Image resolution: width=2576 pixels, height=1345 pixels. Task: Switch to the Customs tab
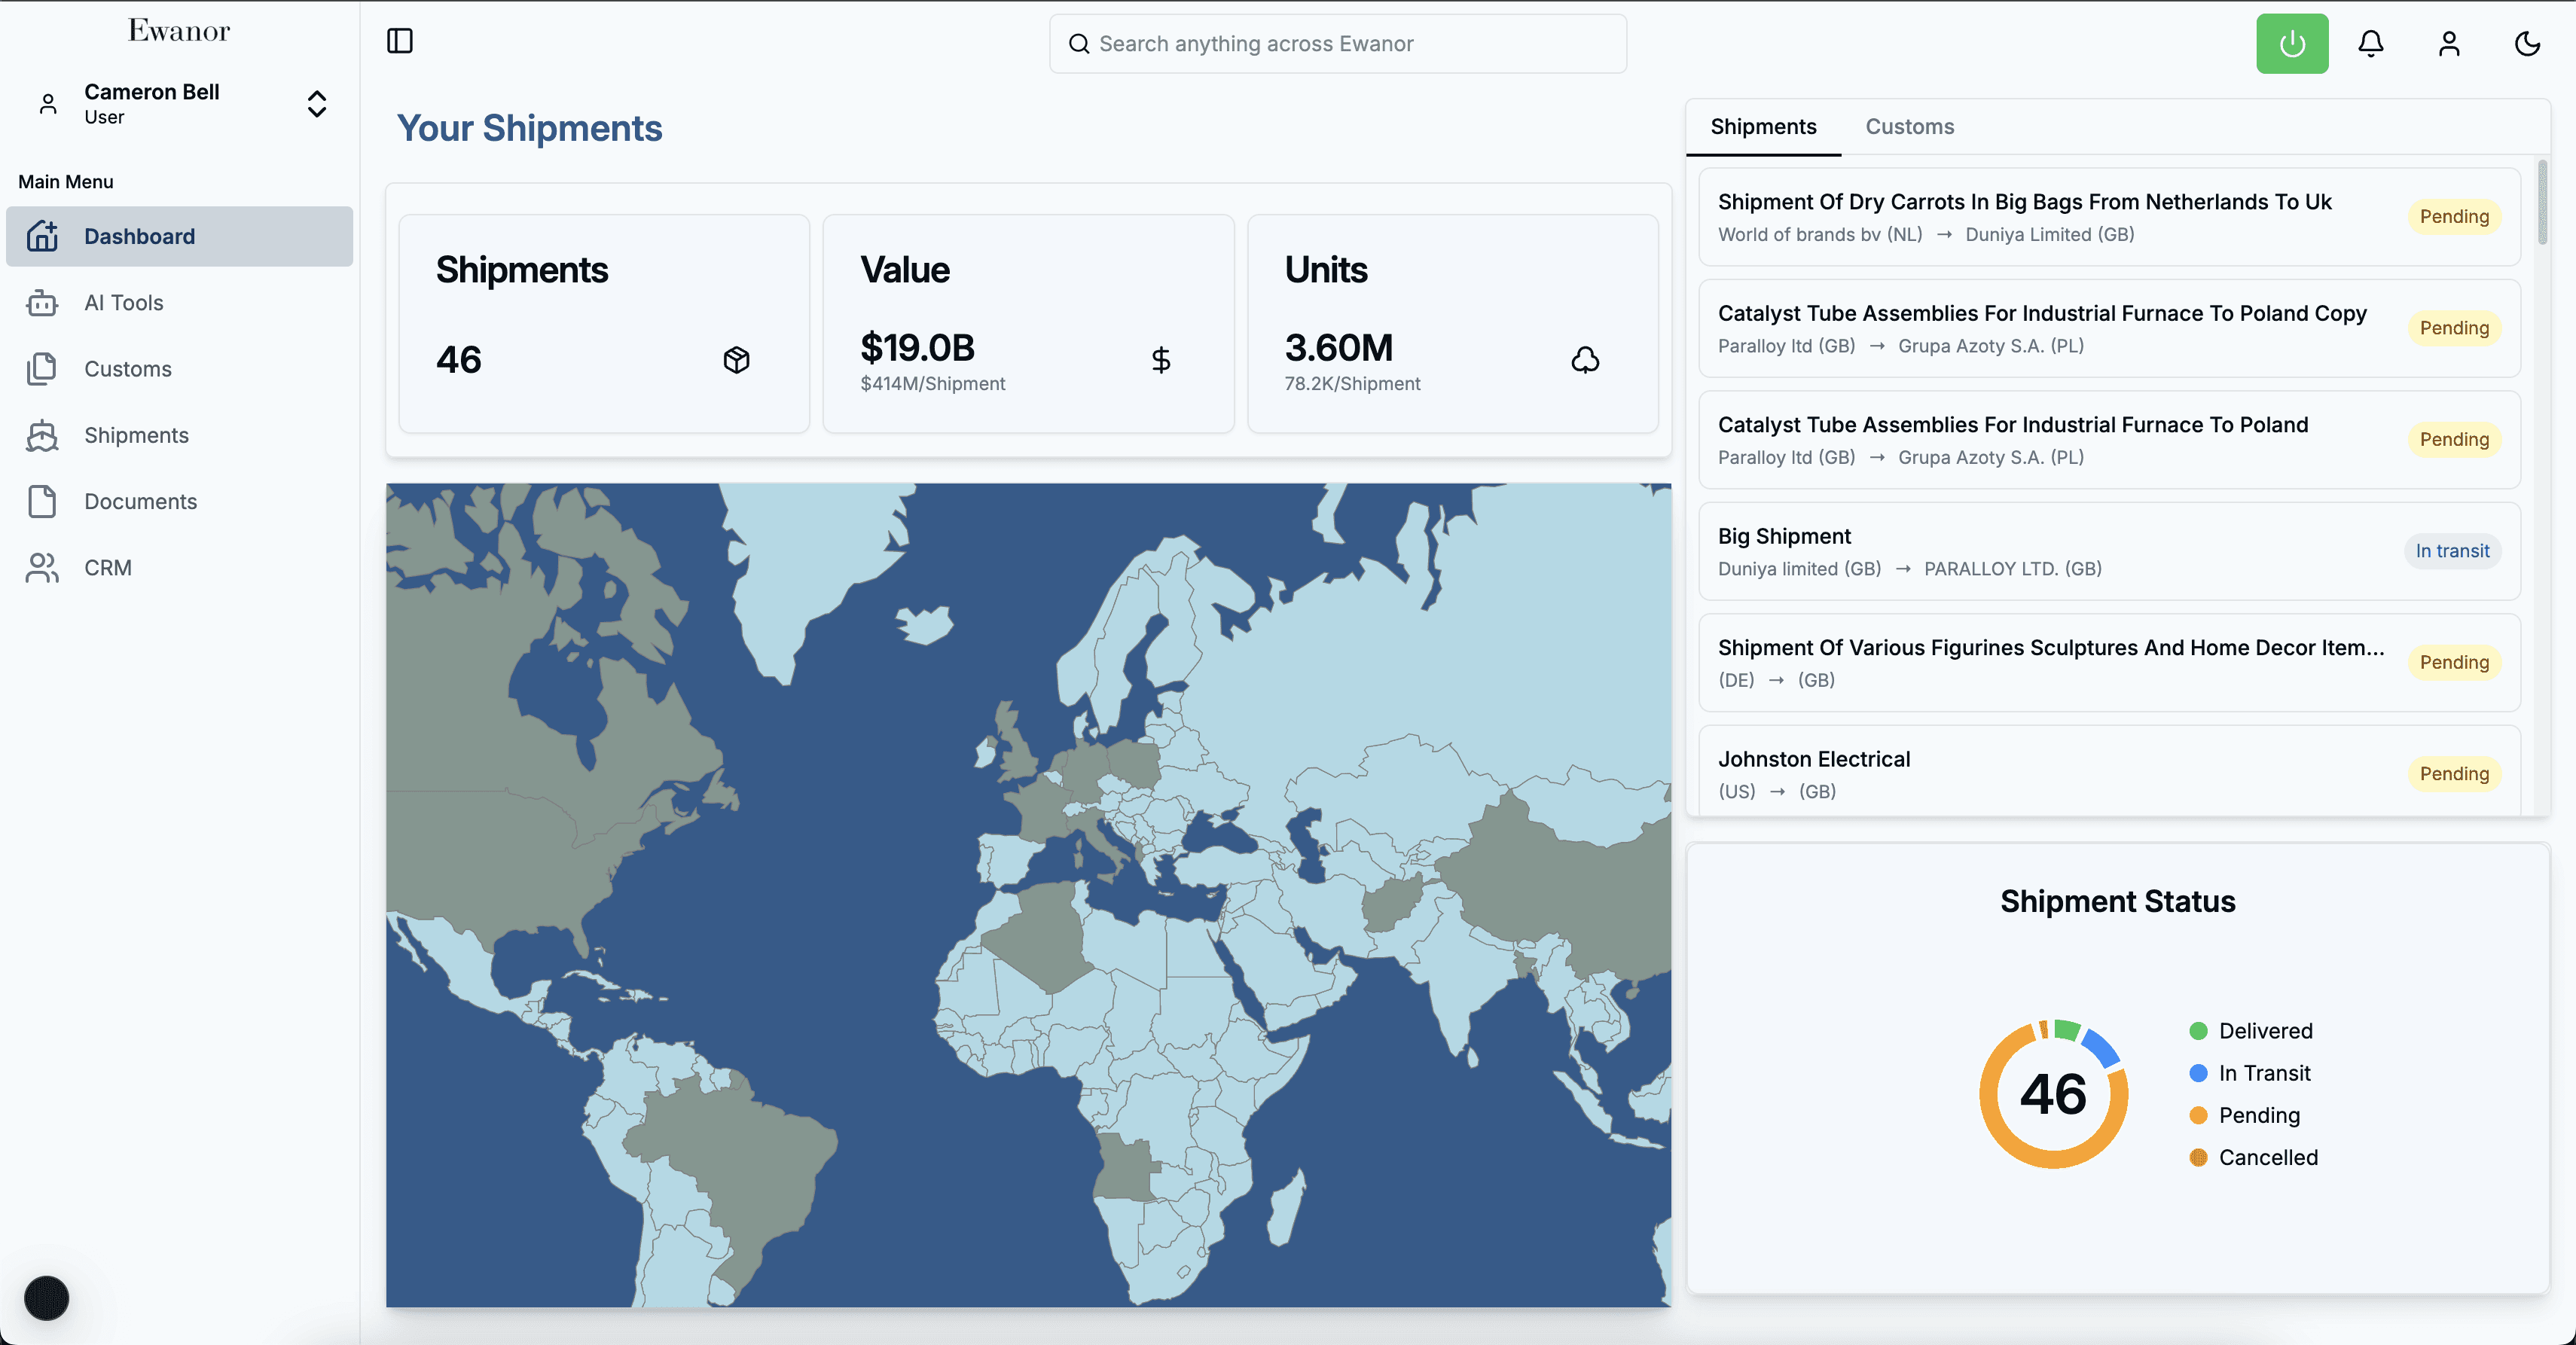(x=1909, y=127)
